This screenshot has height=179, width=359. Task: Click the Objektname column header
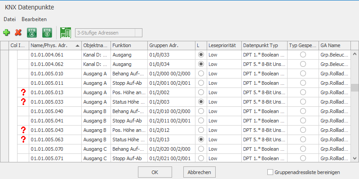[x=96, y=45]
